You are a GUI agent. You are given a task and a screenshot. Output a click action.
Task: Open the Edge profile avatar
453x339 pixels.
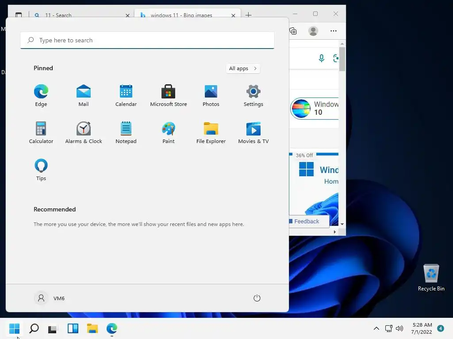pyautogui.click(x=313, y=31)
